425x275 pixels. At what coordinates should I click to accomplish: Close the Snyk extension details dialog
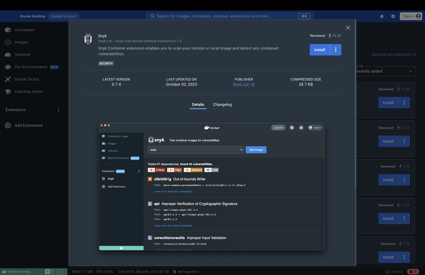tap(348, 28)
